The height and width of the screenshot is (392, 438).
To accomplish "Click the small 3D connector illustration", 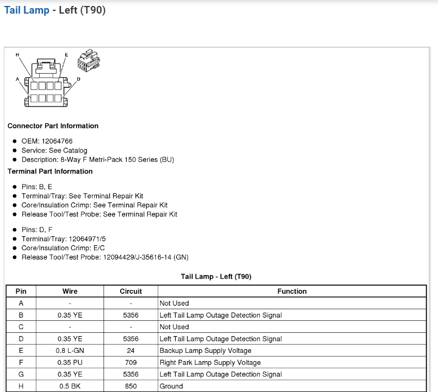I will coord(89,61).
